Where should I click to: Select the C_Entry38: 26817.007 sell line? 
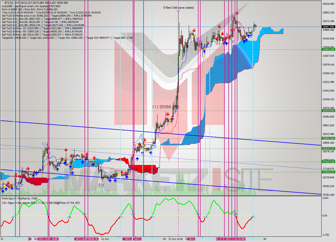[x=42, y=19]
